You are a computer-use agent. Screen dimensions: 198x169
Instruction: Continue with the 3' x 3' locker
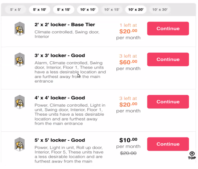(x=168, y=59)
